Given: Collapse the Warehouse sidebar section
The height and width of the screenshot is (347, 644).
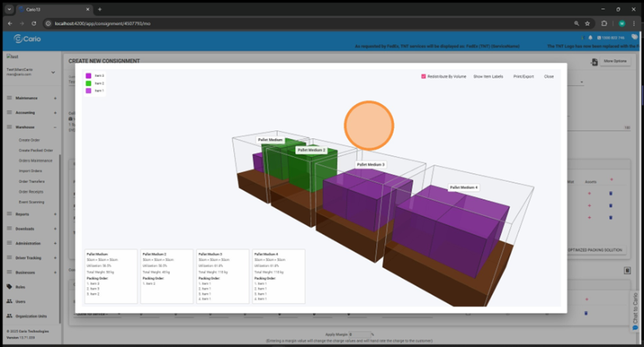Looking at the screenshot, I should (54, 127).
